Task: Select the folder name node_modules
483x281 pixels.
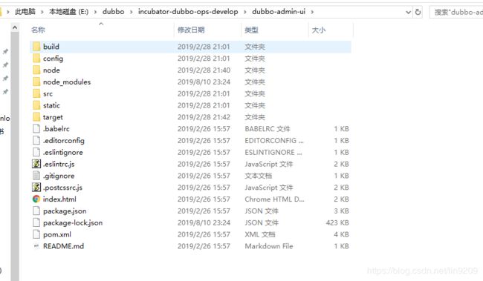Action: (67, 82)
